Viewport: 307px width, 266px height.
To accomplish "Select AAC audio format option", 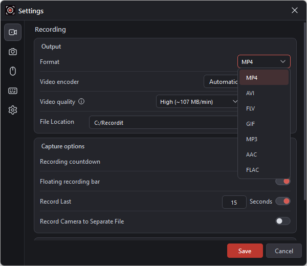I will (264, 154).
